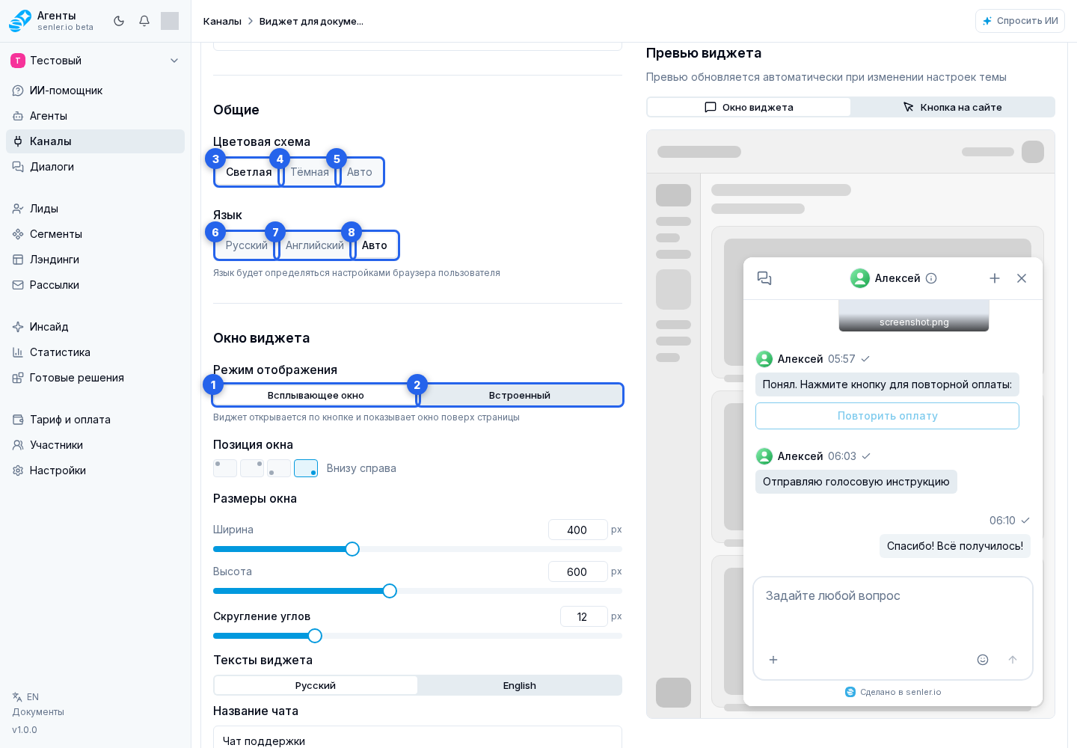This screenshot has height=748, width=1077.
Task: Open the Каналы breadcrumb link
Action: (222, 21)
